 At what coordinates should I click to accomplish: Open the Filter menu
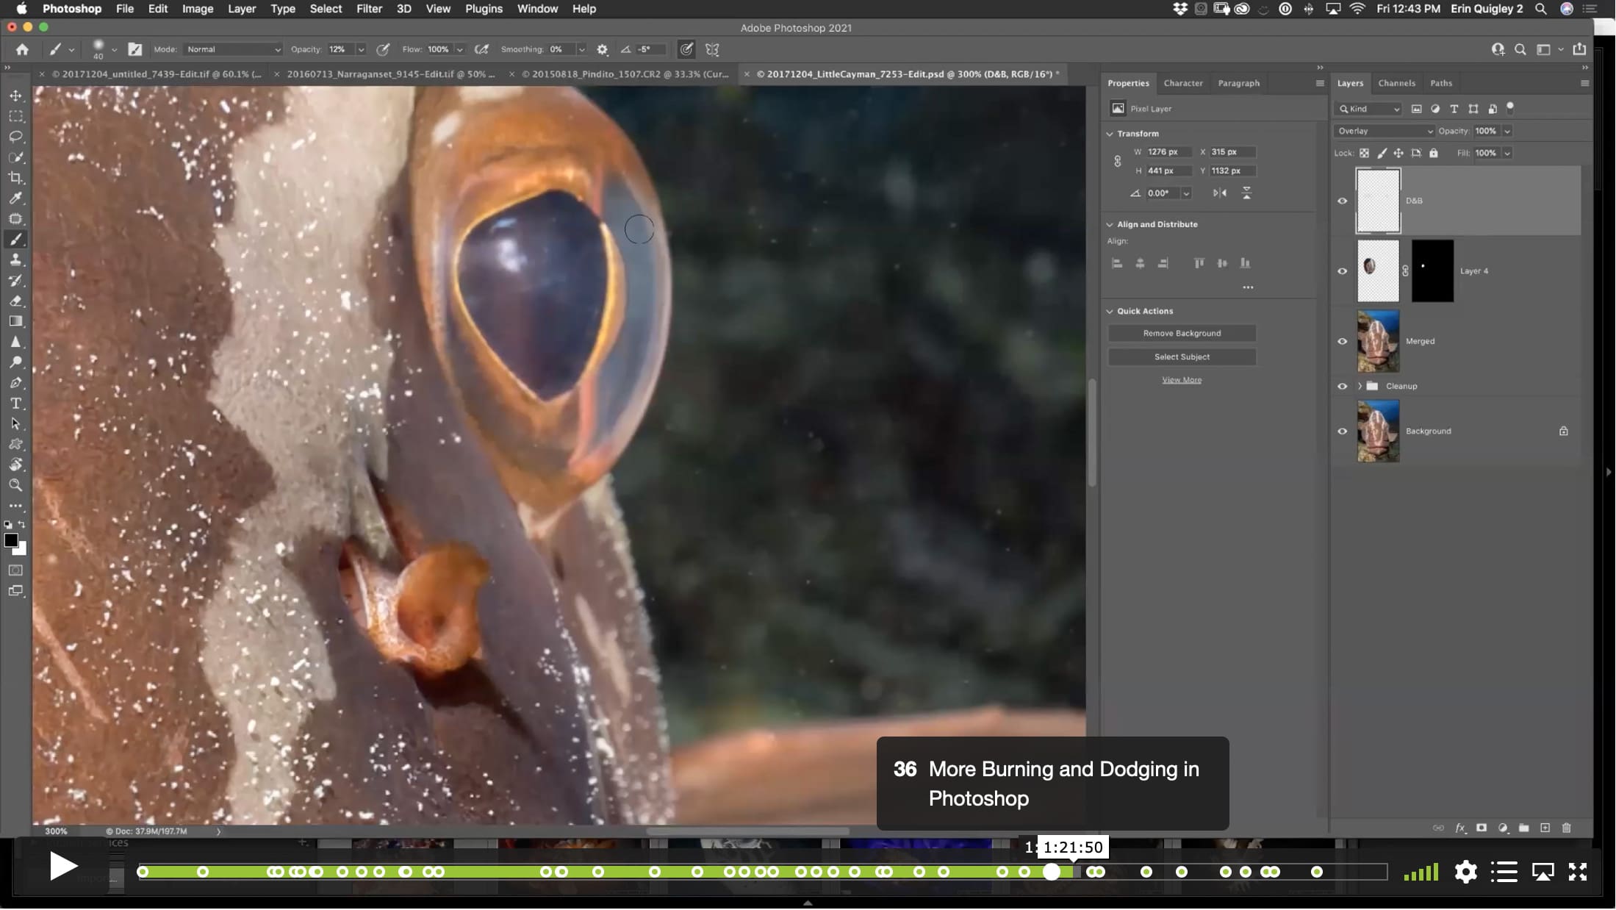[369, 9]
